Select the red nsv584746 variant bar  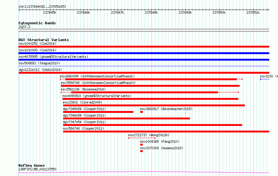point(166,132)
